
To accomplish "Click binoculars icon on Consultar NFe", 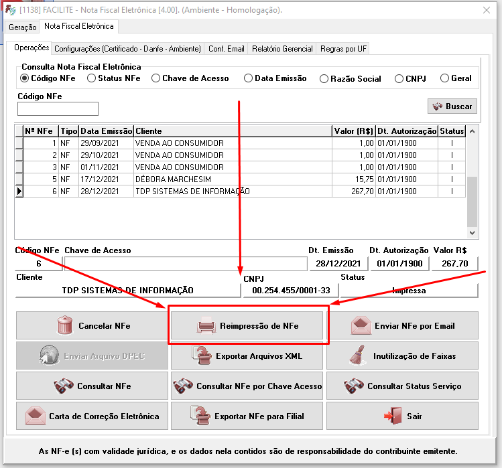I will 64,386.
